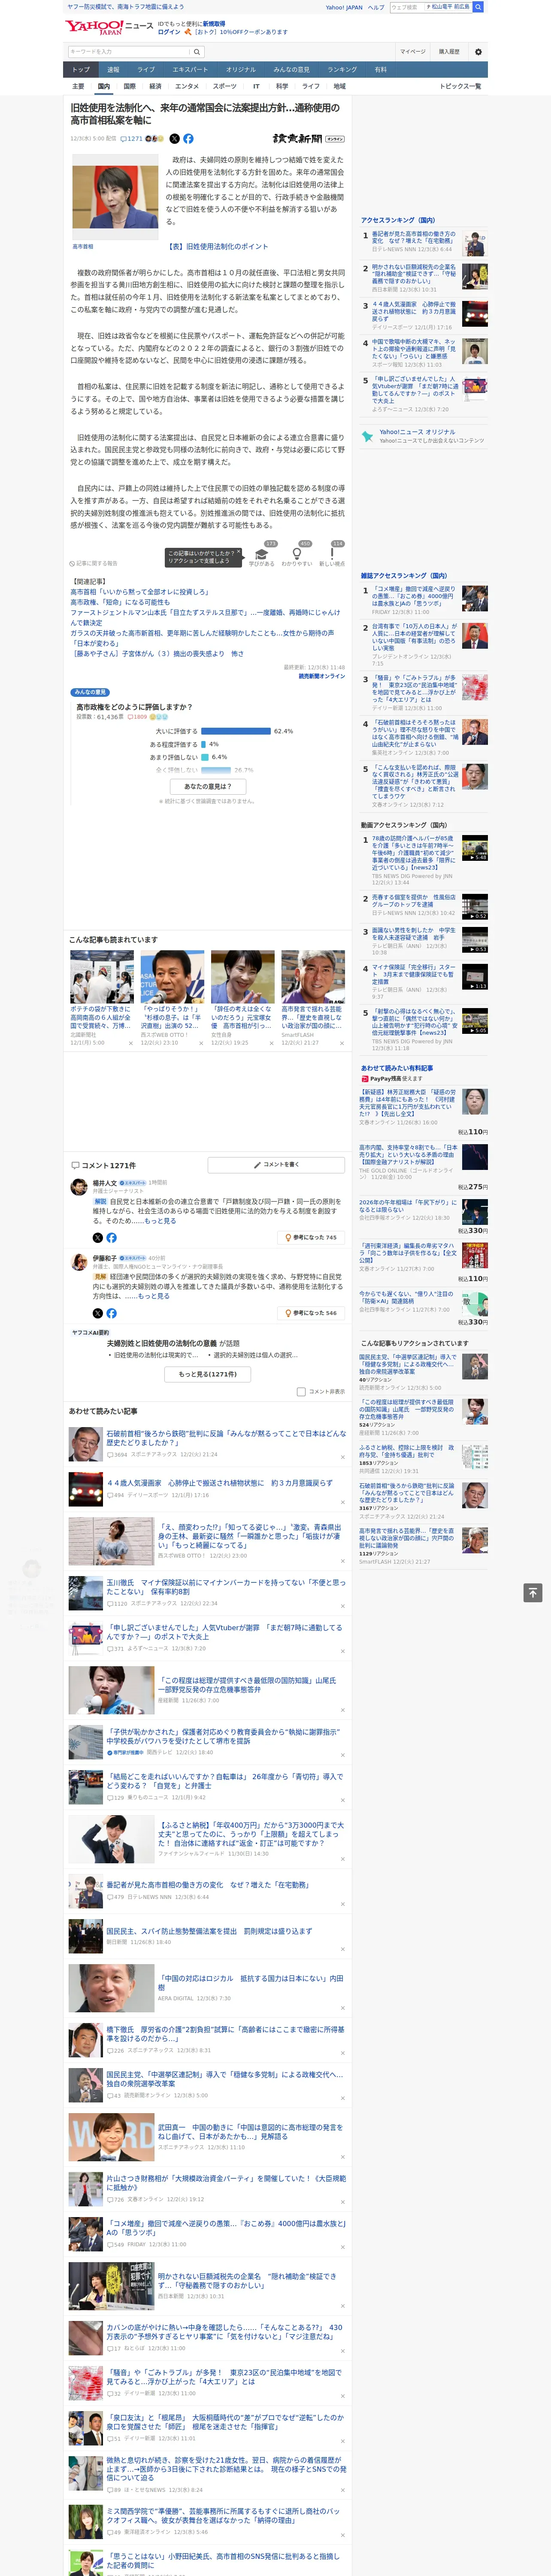Click the 読売新聞オンライン source link below article
Screen dimensions: 551x2576
pyautogui.click(x=321, y=677)
